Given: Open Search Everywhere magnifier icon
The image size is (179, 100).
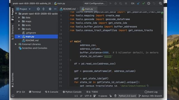Looking at the screenshot, I should [160, 3].
